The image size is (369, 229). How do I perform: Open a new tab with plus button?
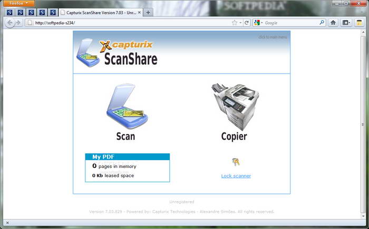tap(148, 13)
